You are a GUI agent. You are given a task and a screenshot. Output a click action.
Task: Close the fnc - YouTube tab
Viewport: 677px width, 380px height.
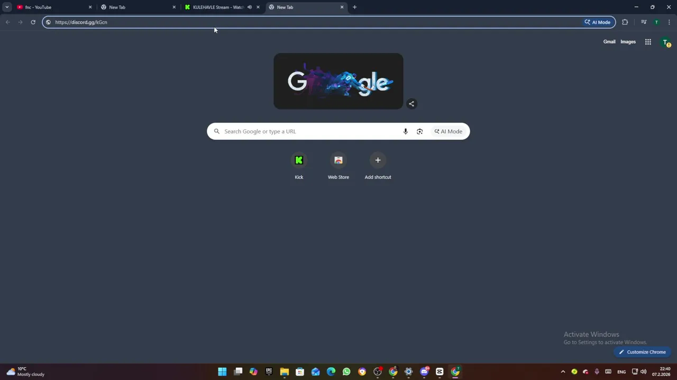click(x=90, y=7)
